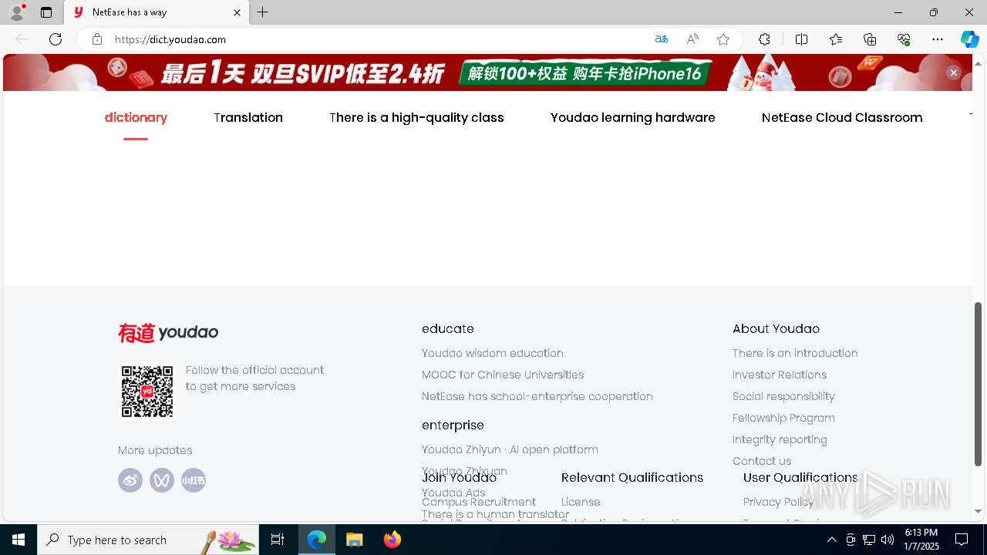This screenshot has width=987, height=555.
Task: Open Social responsibility link
Action: pos(783,396)
